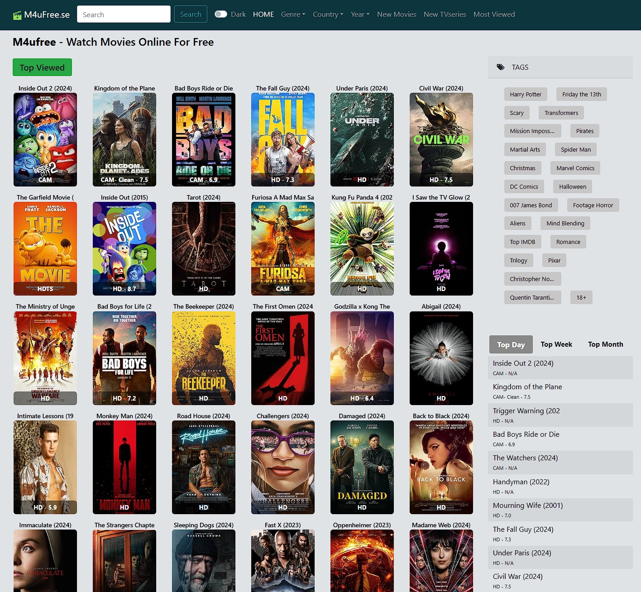Image resolution: width=641 pixels, height=592 pixels.
Task: Click the M4uFree.se logo icon
Action: (x=17, y=15)
